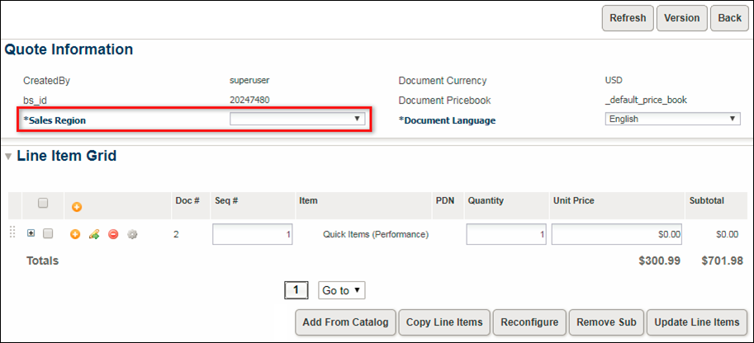Click Copy Line Items button

(444, 322)
